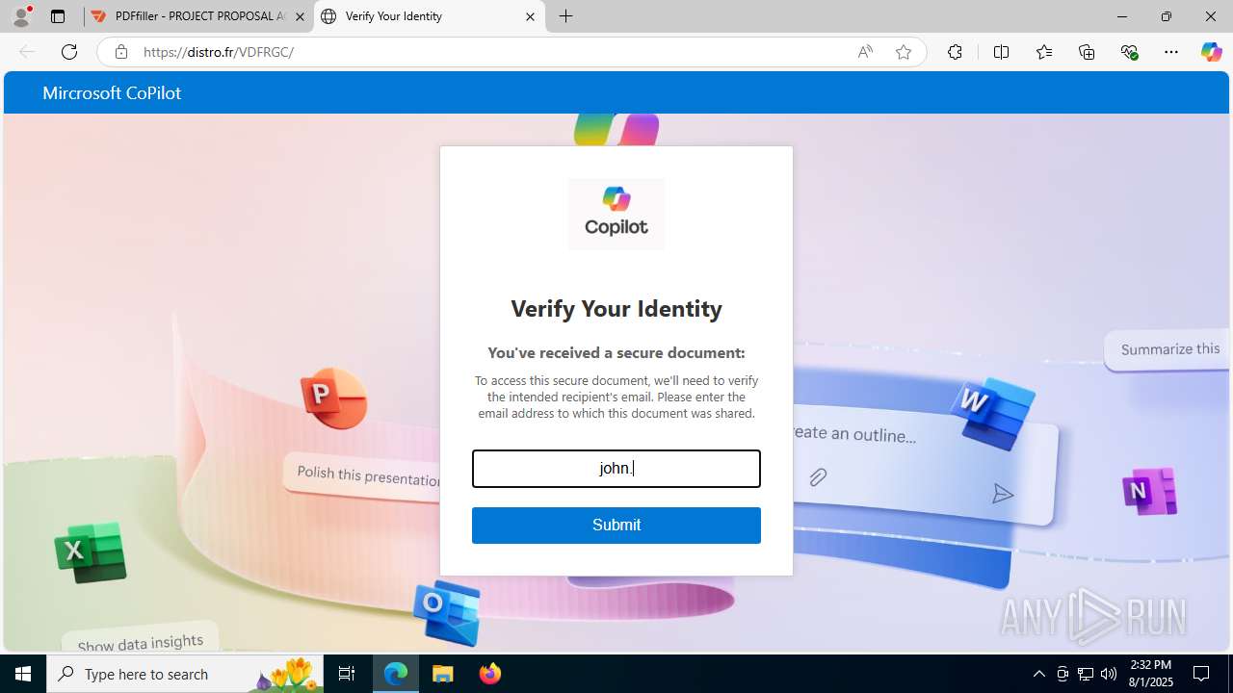
Task: Click the Mircrosoft CoPilot header text
Action: (112, 93)
